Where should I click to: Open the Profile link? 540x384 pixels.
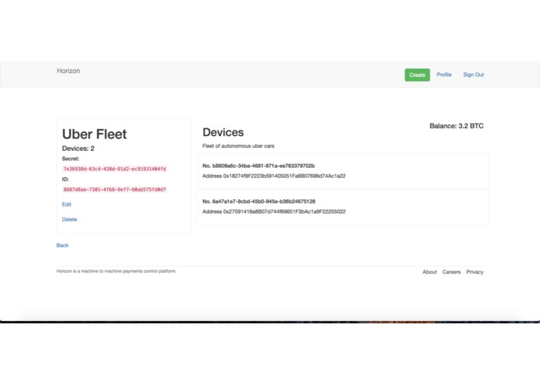[x=444, y=75]
